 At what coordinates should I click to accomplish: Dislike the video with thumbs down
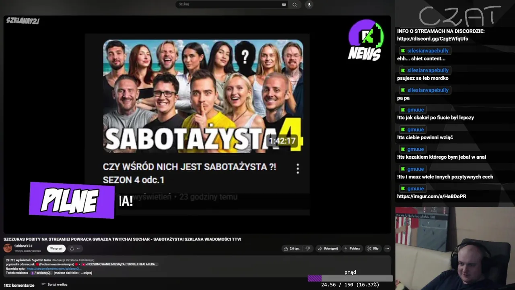[x=307, y=249]
